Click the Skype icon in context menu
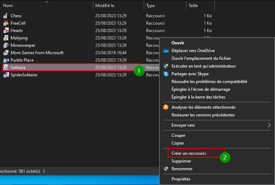 [x=166, y=74]
